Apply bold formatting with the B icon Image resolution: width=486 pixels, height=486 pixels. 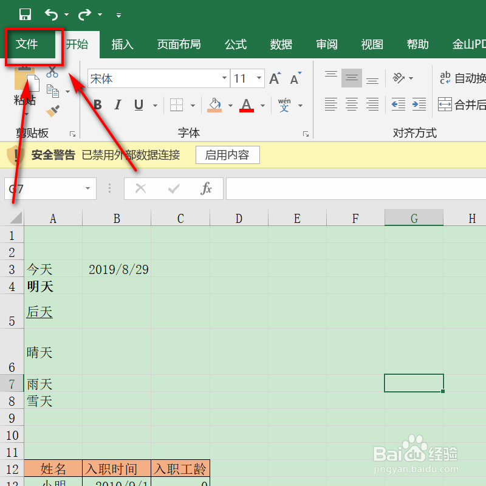97,104
